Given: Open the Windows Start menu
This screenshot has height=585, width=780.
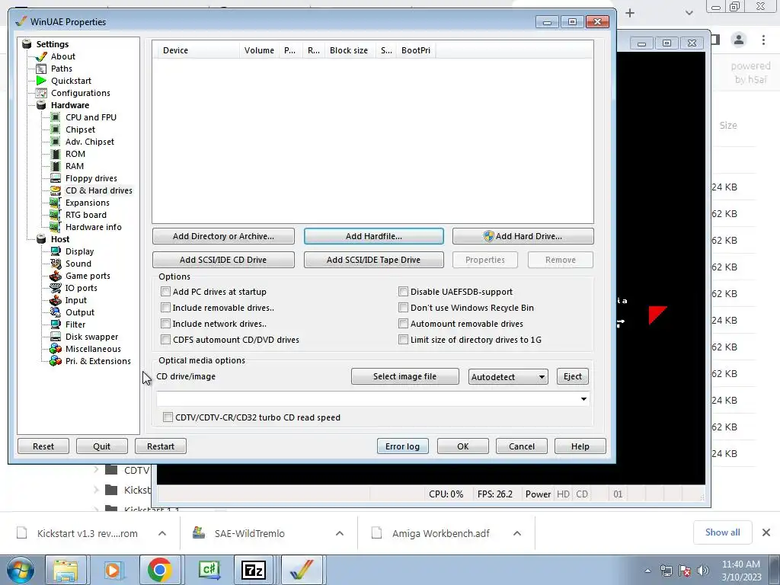Looking at the screenshot, I should (20, 570).
